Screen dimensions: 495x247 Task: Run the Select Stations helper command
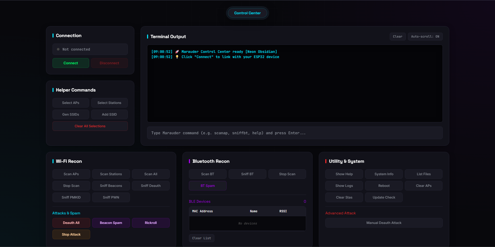(109, 103)
